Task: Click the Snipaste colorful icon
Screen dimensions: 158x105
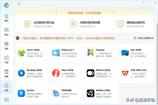Action: (91, 53)
